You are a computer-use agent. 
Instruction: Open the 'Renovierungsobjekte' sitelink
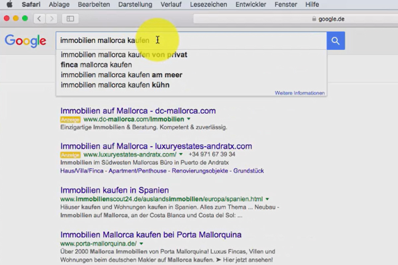click(x=200, y=171)
